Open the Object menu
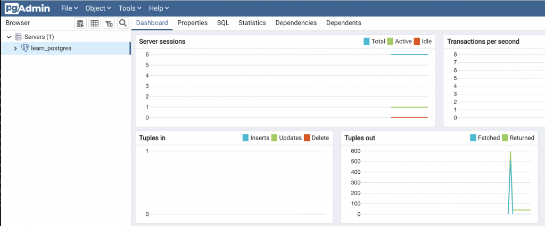This screenshot has height=226, width=545. [x=98, y=8]
